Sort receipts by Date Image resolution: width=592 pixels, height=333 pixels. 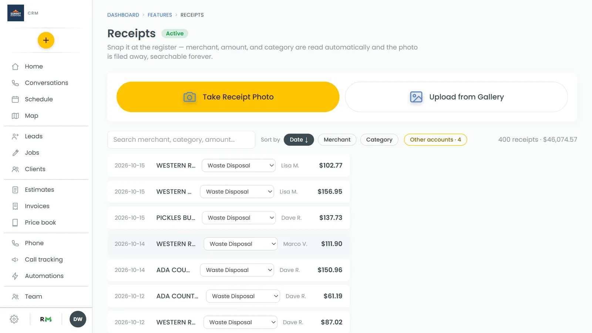pos(299,140)
